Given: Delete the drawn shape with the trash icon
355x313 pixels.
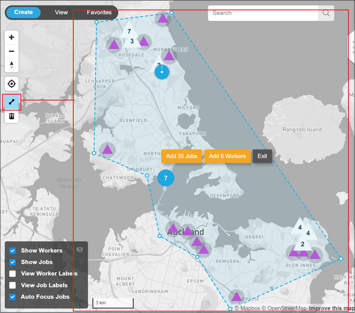Looking at the screenshot, I should pos(11,116).
